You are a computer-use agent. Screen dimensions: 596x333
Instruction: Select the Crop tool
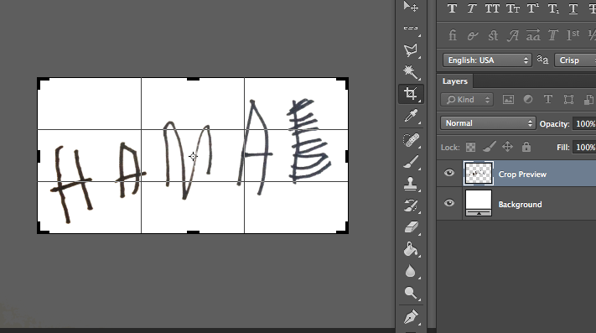(411, 93)
